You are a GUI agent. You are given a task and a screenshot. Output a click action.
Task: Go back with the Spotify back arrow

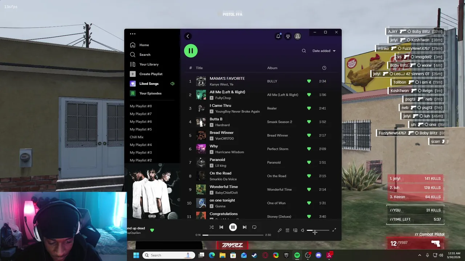coord(188,36)
